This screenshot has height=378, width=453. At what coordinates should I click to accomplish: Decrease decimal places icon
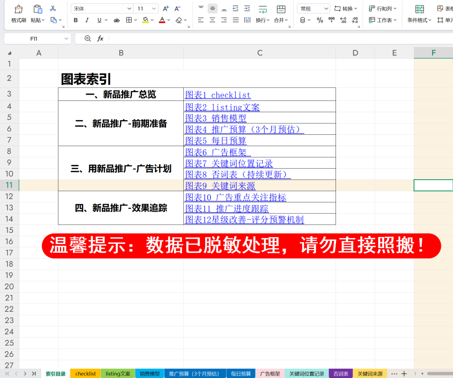pos(355,20)
